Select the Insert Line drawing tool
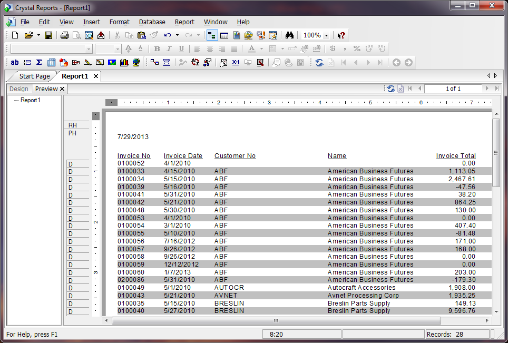508x343 pixels. point(87,62)
